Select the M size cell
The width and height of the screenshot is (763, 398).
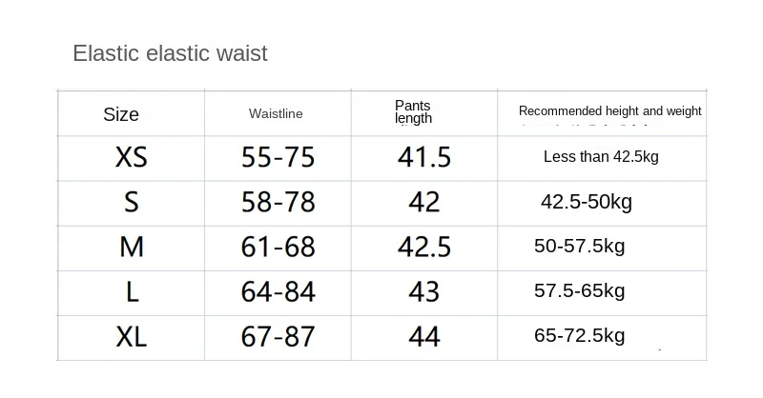click(x=132, y=247)
